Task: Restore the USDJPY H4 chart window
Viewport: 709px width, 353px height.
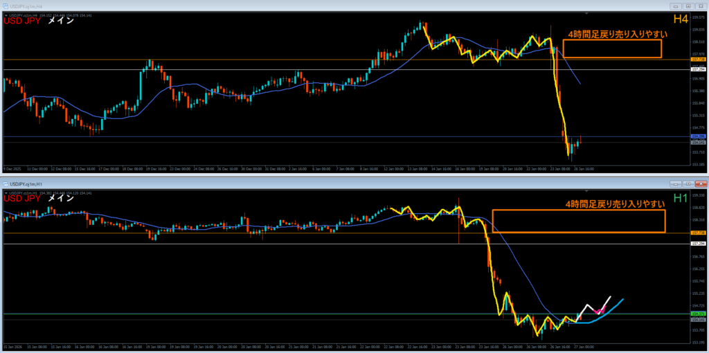Action: coord(688,6)
